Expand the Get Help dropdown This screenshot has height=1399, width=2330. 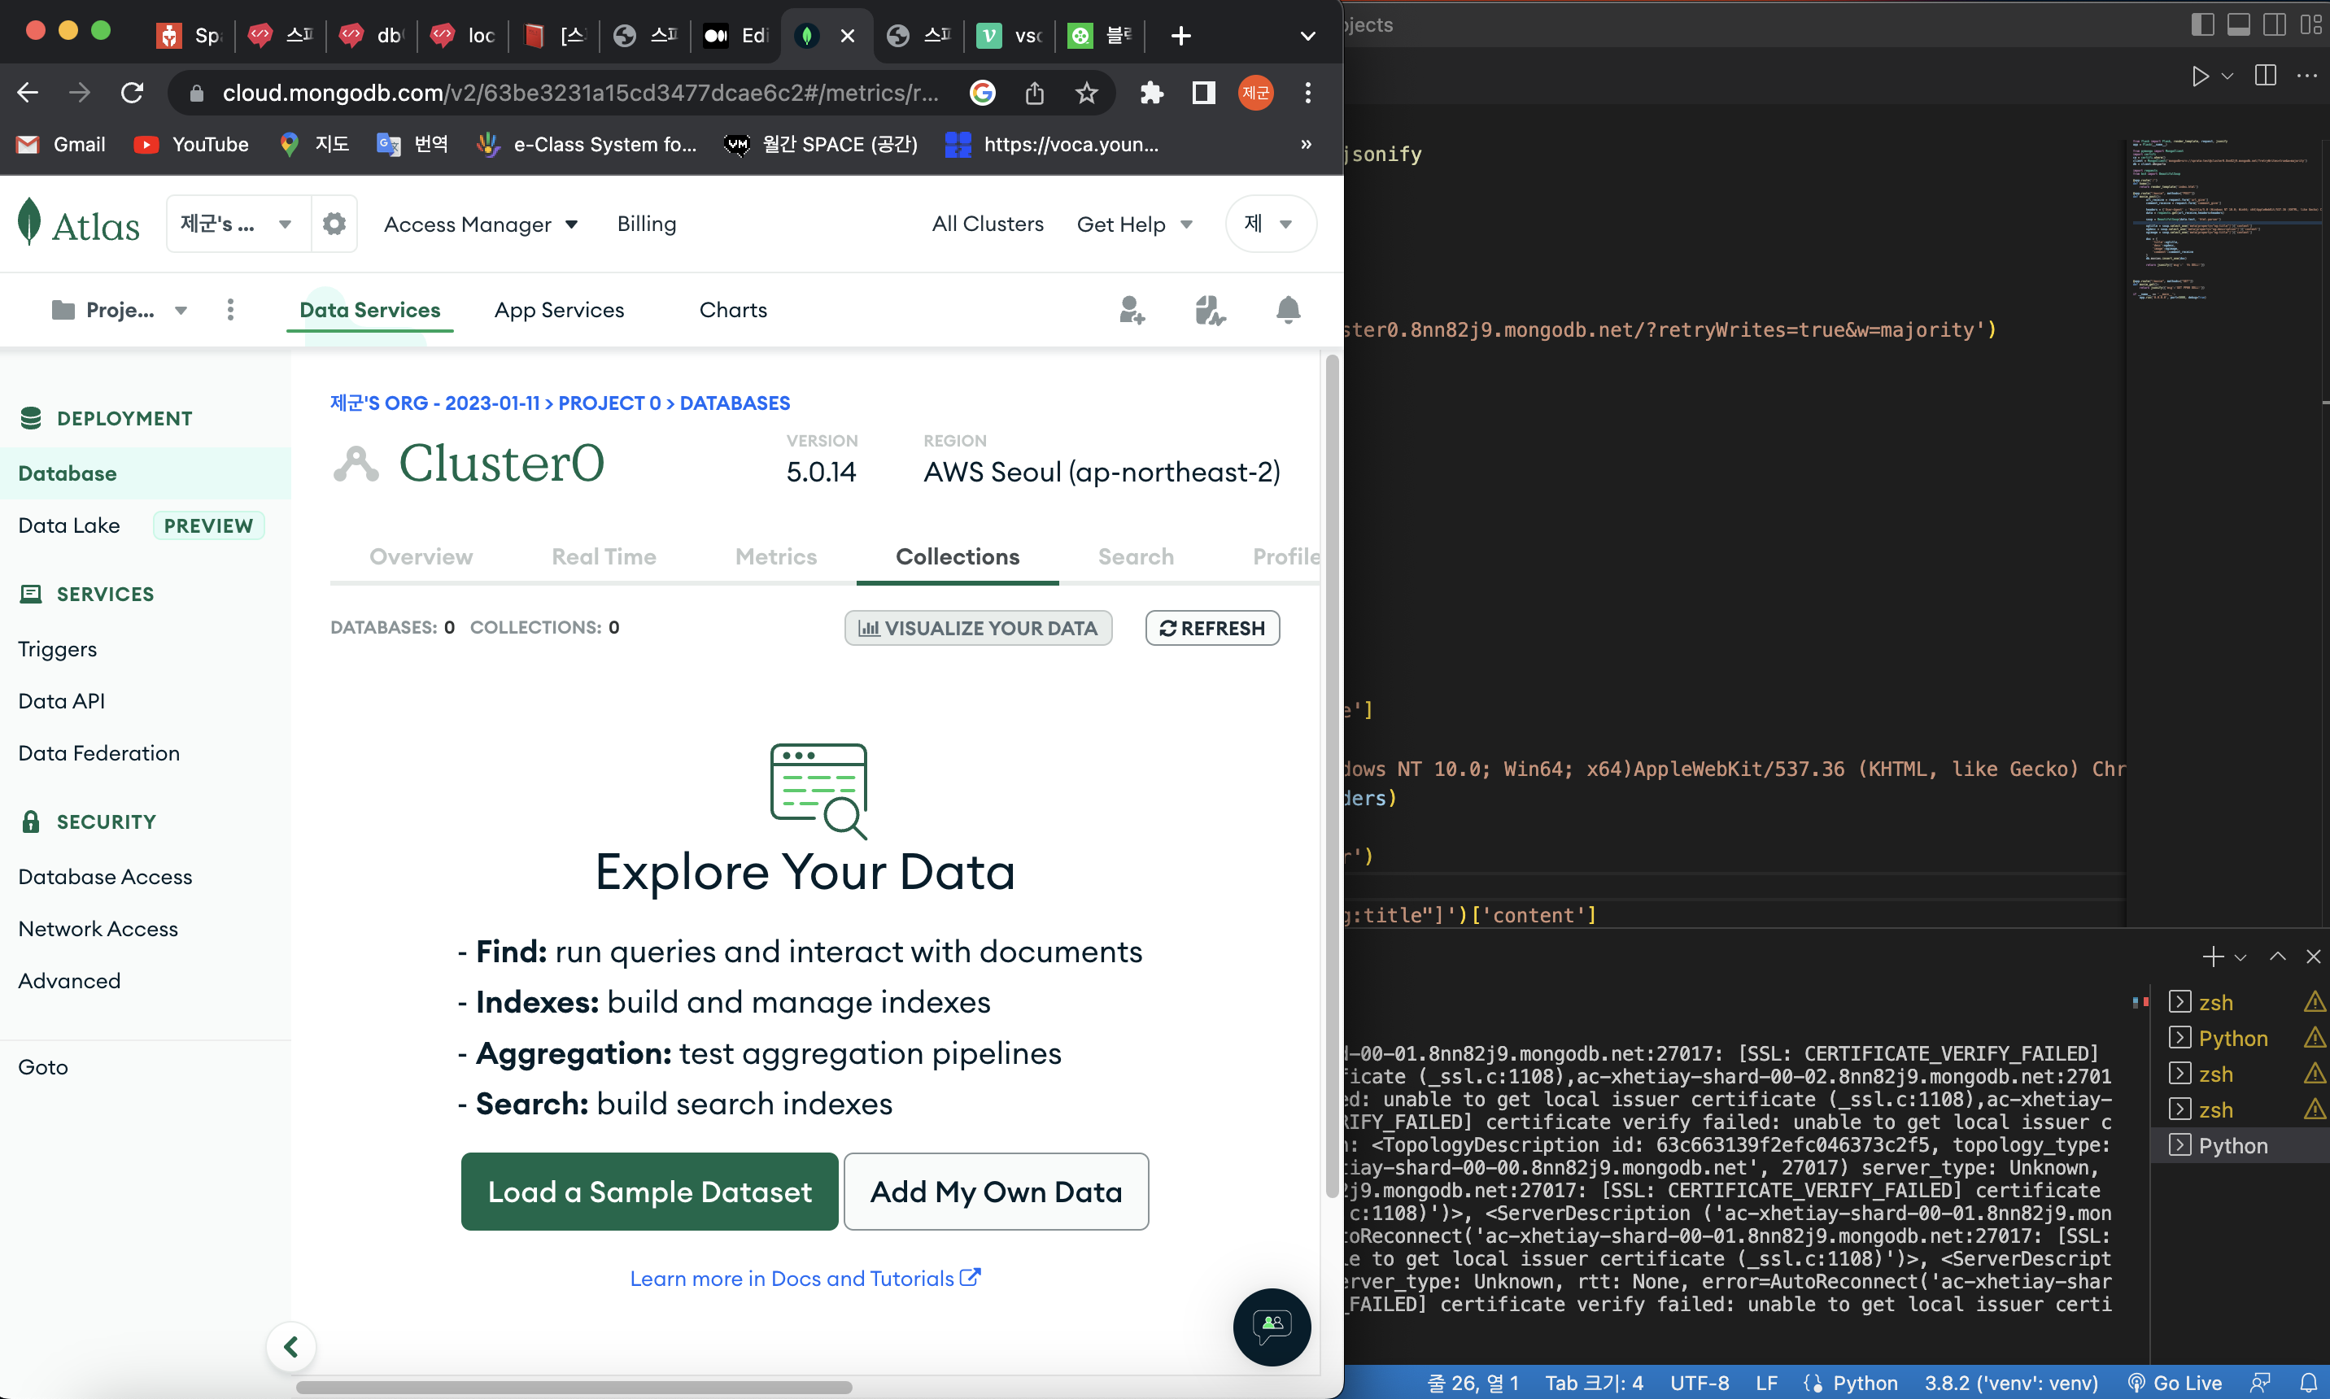point(1135,224)
